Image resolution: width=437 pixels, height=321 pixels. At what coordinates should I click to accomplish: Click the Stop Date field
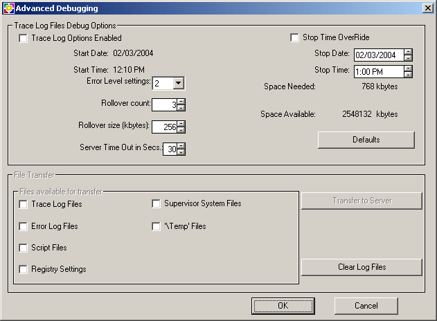click(x=379, y=55)
